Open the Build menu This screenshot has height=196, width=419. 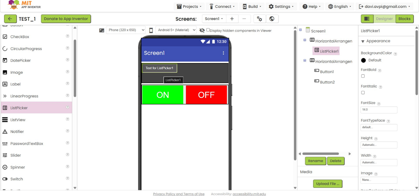click(x=252, y=7)
